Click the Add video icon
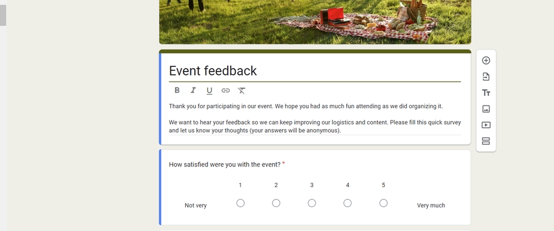Viewport: 554px width, 231px height. coord(486,125)
